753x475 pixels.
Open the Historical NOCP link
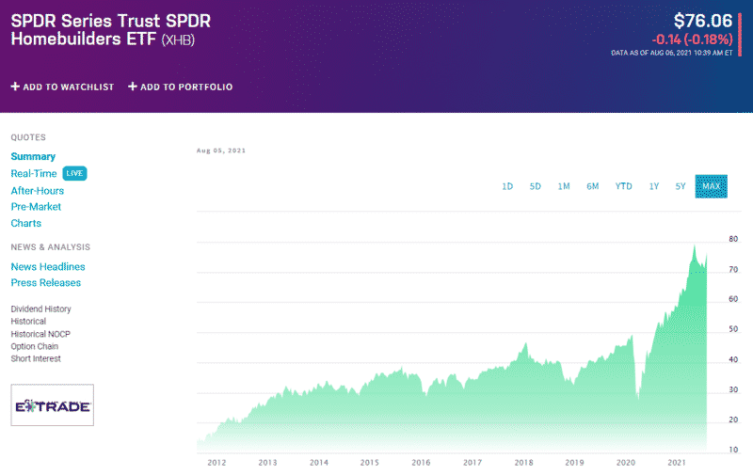(40, 334)
